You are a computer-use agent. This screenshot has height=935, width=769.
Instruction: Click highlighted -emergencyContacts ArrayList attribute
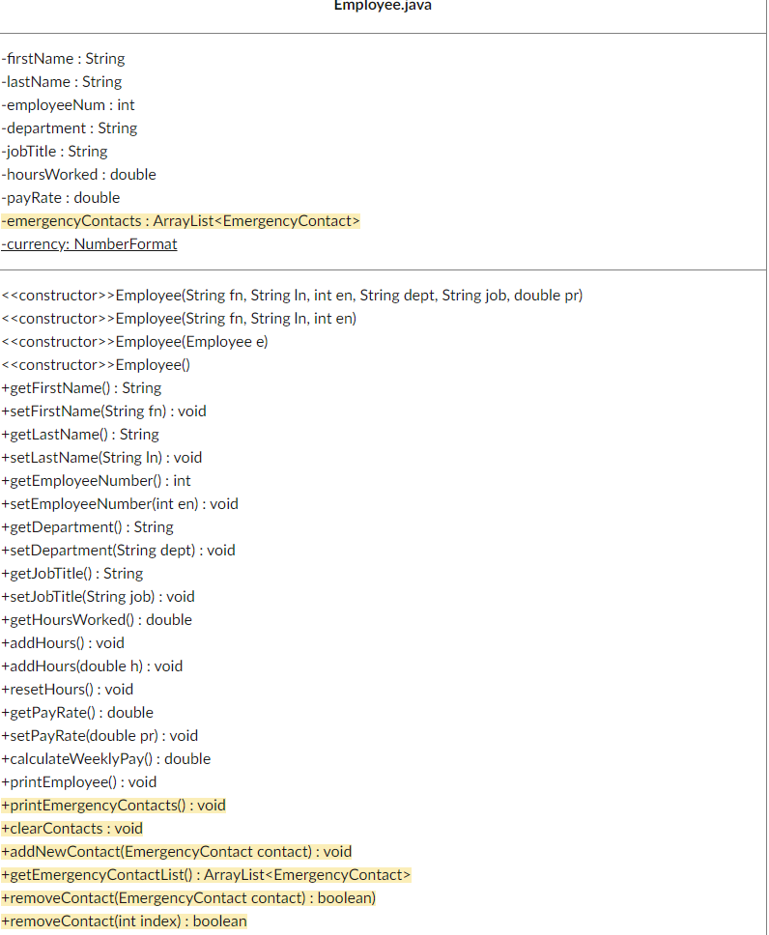(x=181, y=221)
